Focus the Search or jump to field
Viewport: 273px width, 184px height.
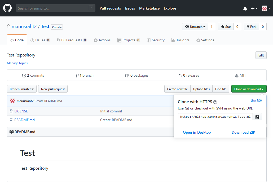[56, 8]
